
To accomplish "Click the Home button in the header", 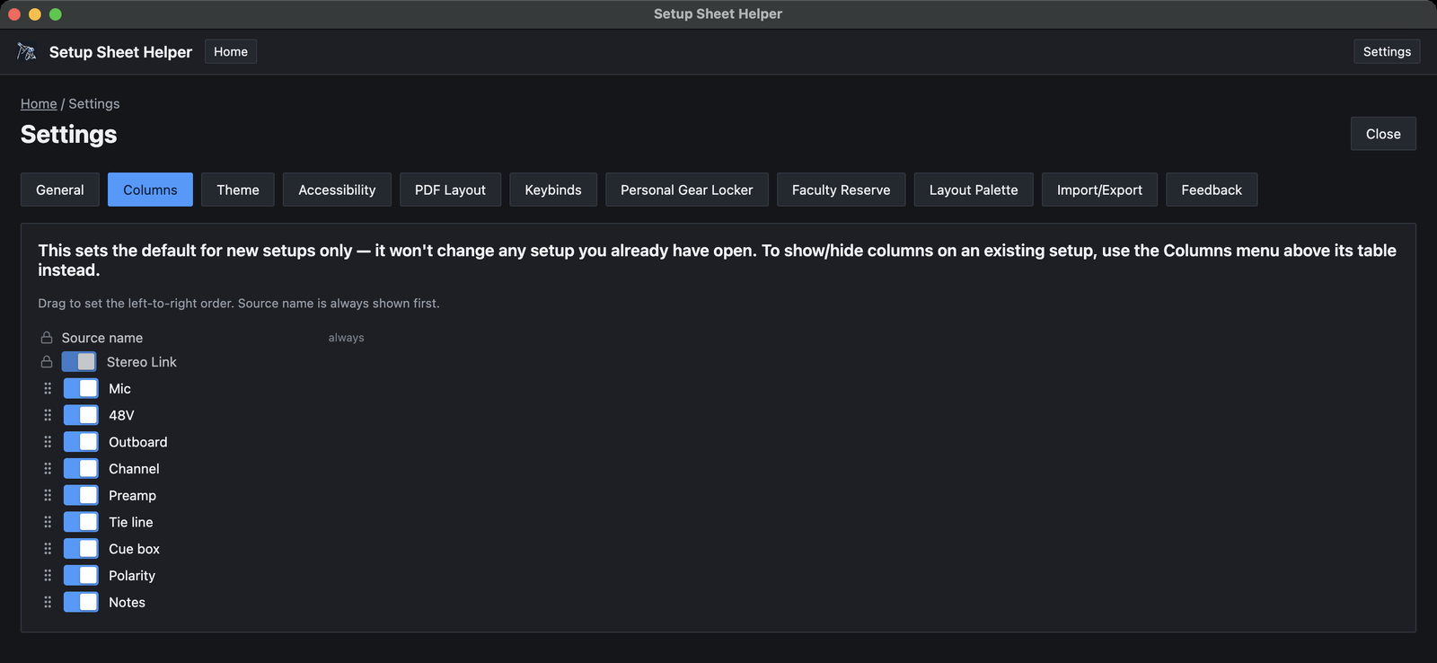I will [x=231, y=51].
